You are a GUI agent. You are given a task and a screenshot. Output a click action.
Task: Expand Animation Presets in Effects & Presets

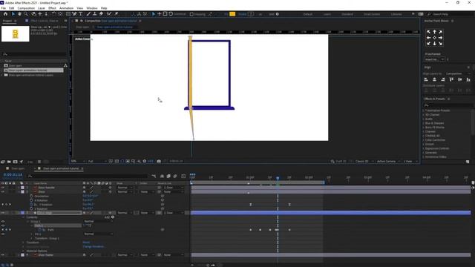424,111
